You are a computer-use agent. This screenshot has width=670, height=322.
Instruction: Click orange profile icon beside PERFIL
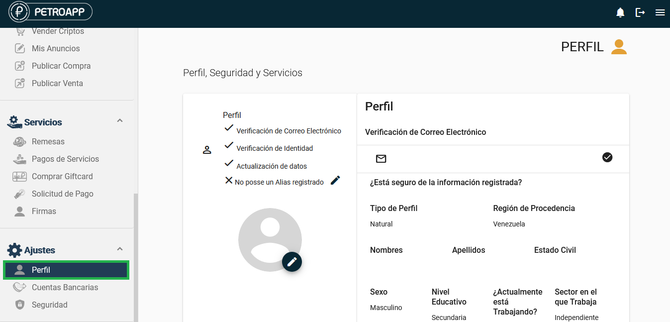pos(619,47)
